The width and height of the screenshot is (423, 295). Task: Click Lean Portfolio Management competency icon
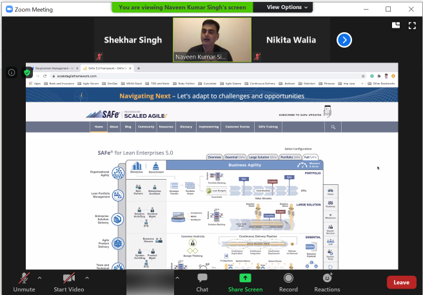pyautogui.click(x=118, y=196)
